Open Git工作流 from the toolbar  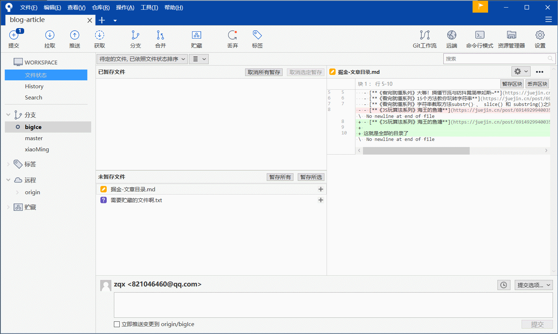(x=425, y=39)
